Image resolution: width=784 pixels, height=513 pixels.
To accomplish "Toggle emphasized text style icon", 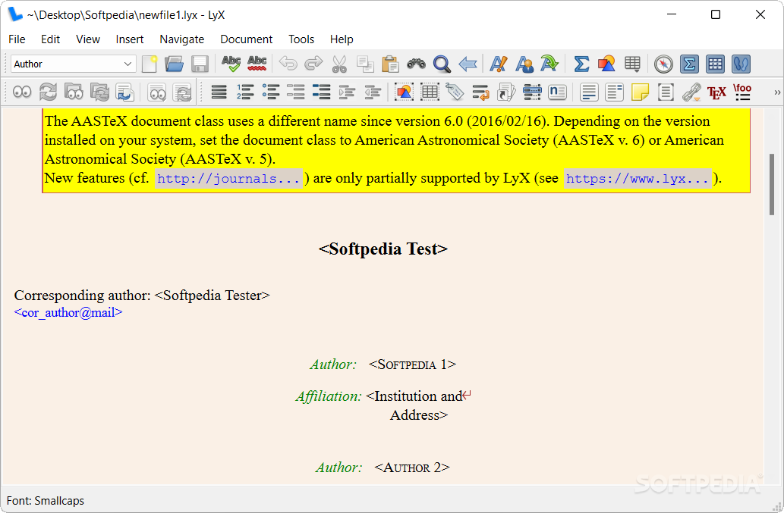I will [498, 64].
